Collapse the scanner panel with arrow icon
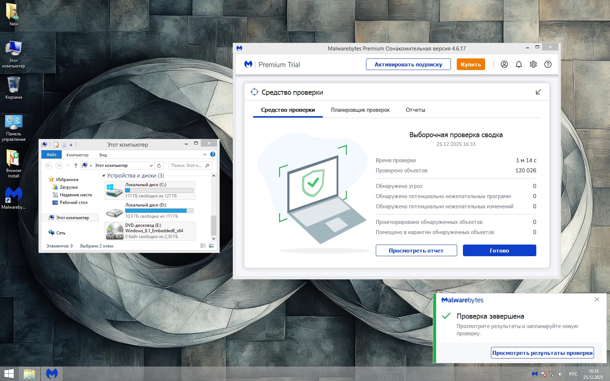 [538, 92]
